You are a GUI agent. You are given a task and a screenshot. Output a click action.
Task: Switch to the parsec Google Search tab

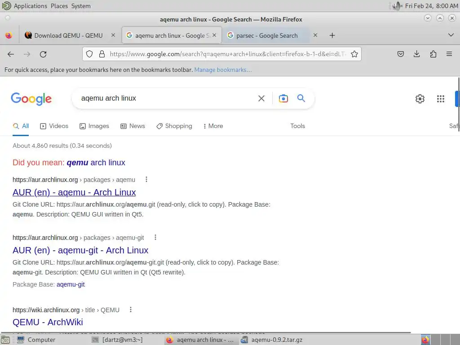266,35
